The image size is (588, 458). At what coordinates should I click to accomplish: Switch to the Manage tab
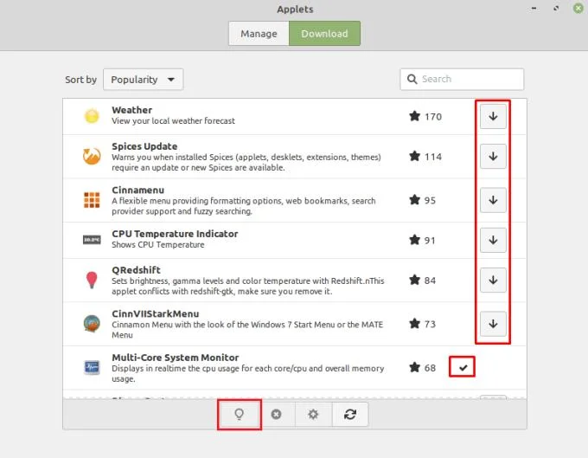pos(259,34)
